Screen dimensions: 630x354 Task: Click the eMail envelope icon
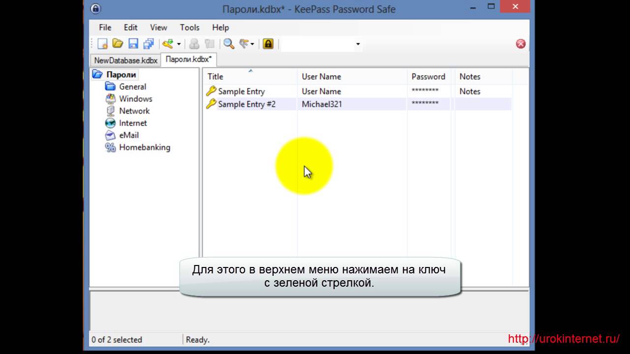click(110, 135)
